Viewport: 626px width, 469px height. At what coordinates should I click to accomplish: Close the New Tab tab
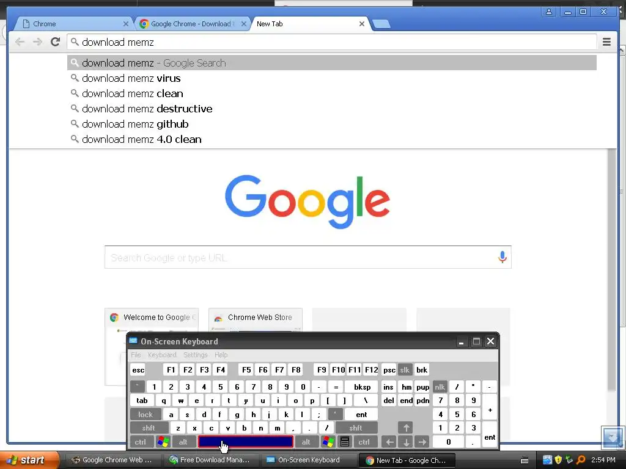click(x=362, y=24)
